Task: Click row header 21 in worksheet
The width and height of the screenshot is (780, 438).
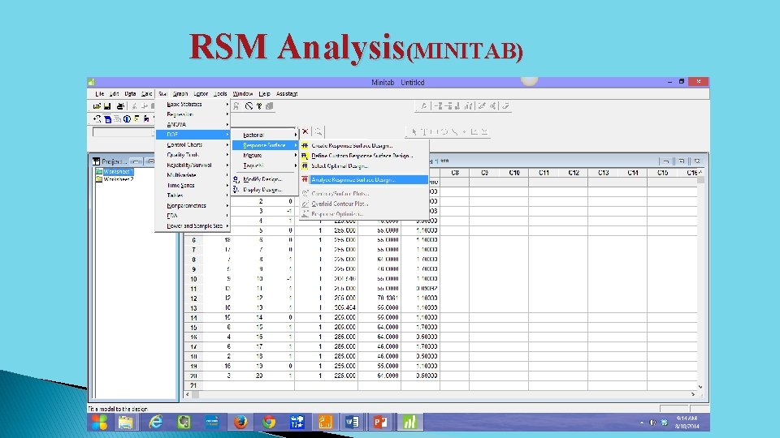Action: pyautogui.click(x=193, y=385)
